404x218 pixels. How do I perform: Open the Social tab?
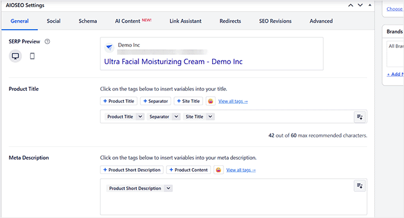[x=53, y=21]
